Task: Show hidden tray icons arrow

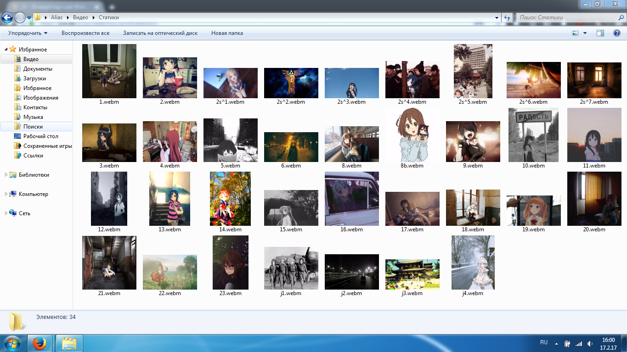Action: [557, 343]
